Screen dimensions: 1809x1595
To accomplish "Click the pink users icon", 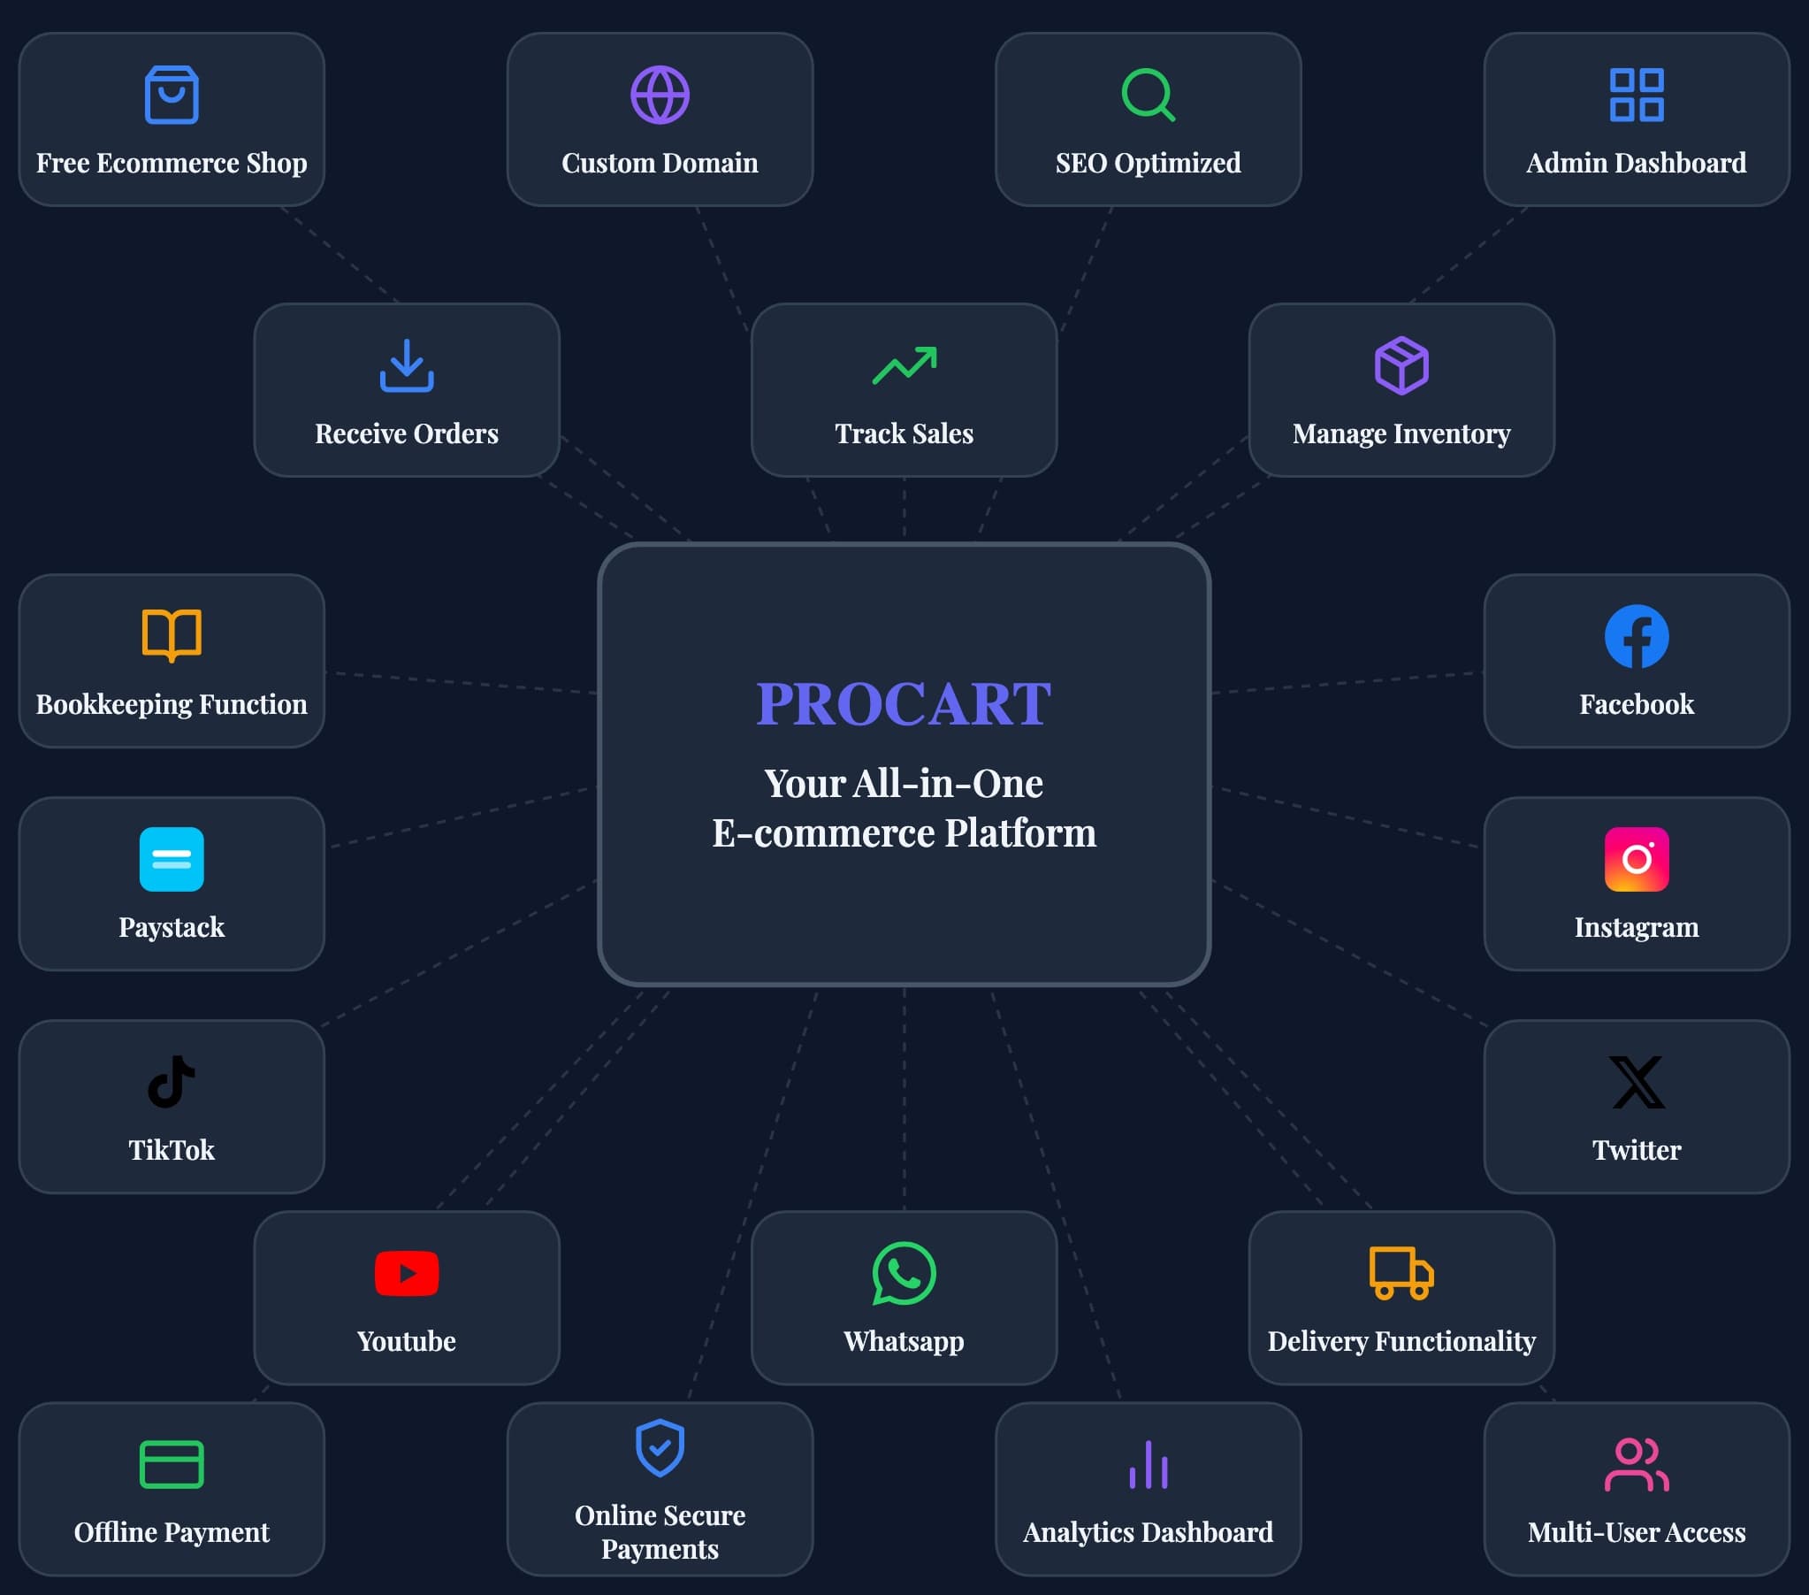I will (x=1637, y=1464).
